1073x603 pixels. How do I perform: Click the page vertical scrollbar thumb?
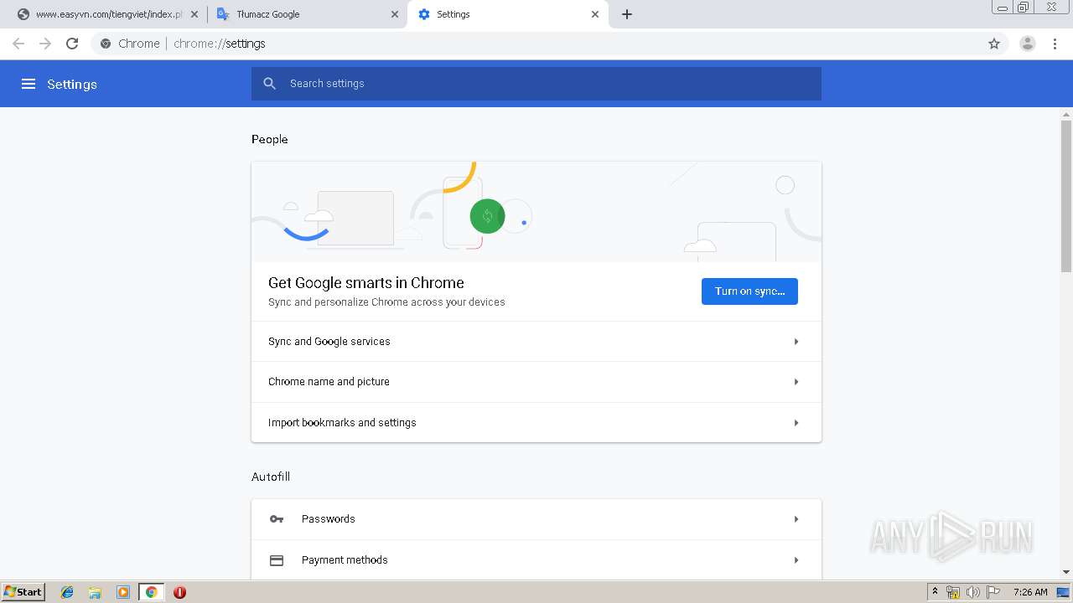coord(1066,196)
